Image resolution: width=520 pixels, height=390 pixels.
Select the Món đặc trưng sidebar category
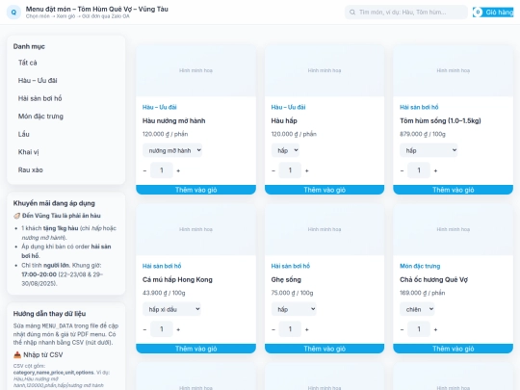pos(66,117)
